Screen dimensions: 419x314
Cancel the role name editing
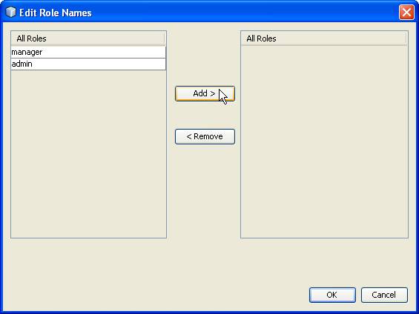click(384, 295)
